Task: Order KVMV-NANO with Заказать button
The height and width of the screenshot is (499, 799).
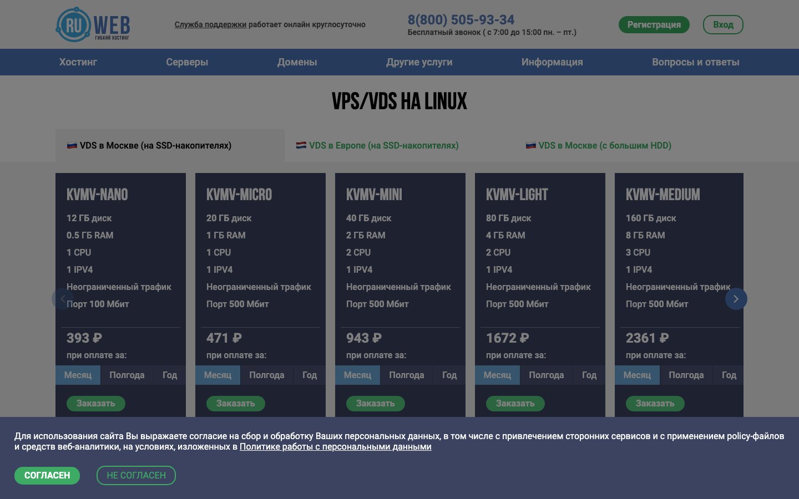Action: point(96,404)
